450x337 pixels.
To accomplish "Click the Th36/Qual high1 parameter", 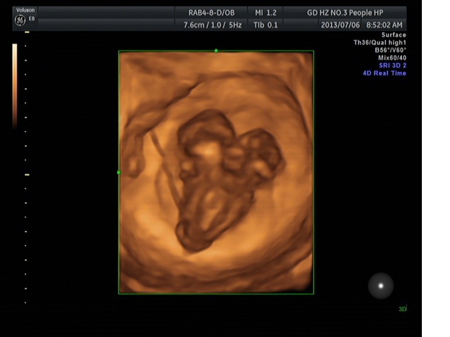I will [380, 43].
